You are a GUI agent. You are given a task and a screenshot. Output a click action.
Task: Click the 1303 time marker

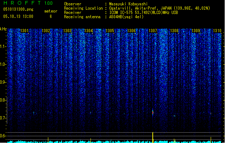(67, 31)
